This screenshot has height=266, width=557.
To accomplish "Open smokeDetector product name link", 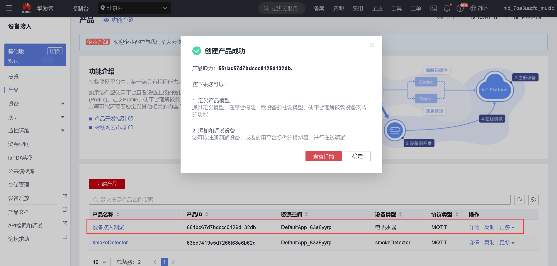I will tap(110, 243).
